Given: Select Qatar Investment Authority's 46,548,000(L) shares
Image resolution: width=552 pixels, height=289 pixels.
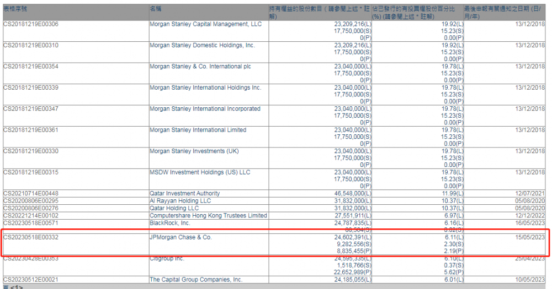Looking at the screenshot, I should pos(352,193).
